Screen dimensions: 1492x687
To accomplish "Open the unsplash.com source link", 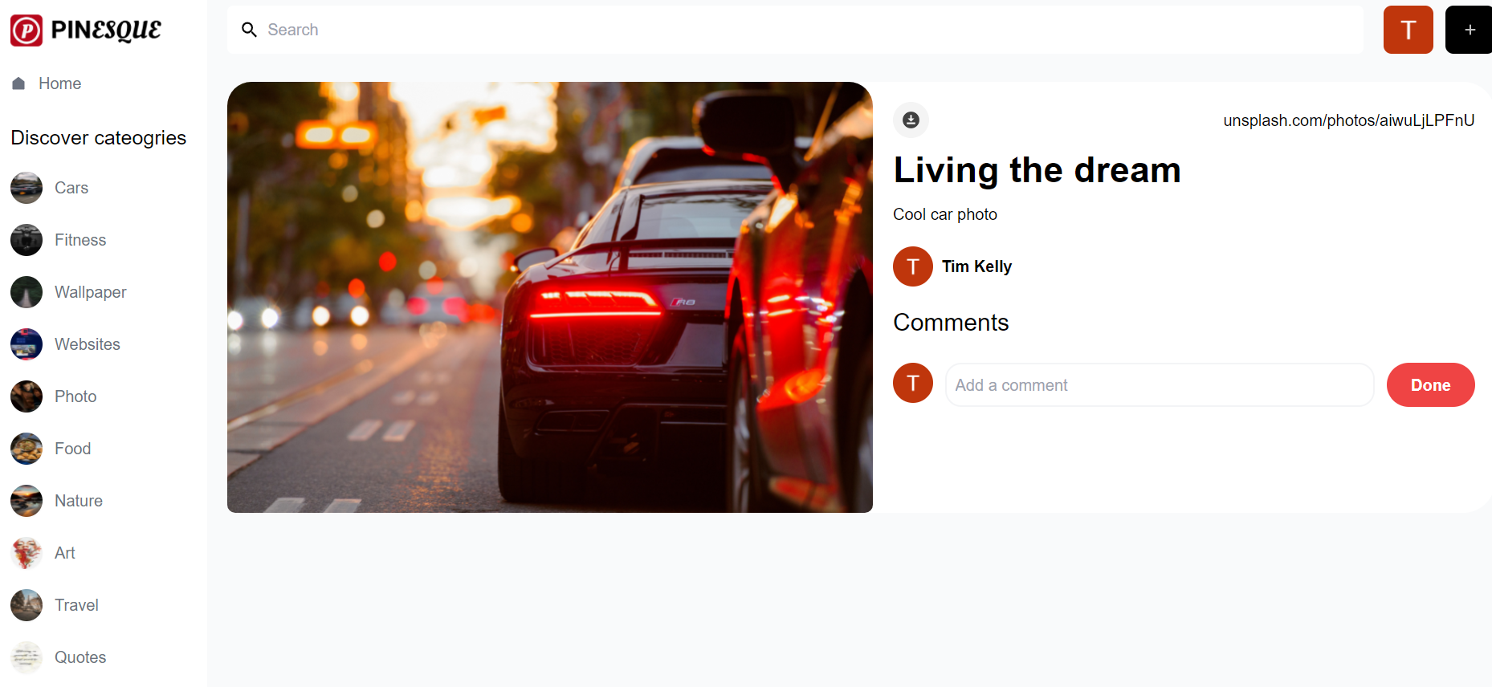I will 1348,120.
